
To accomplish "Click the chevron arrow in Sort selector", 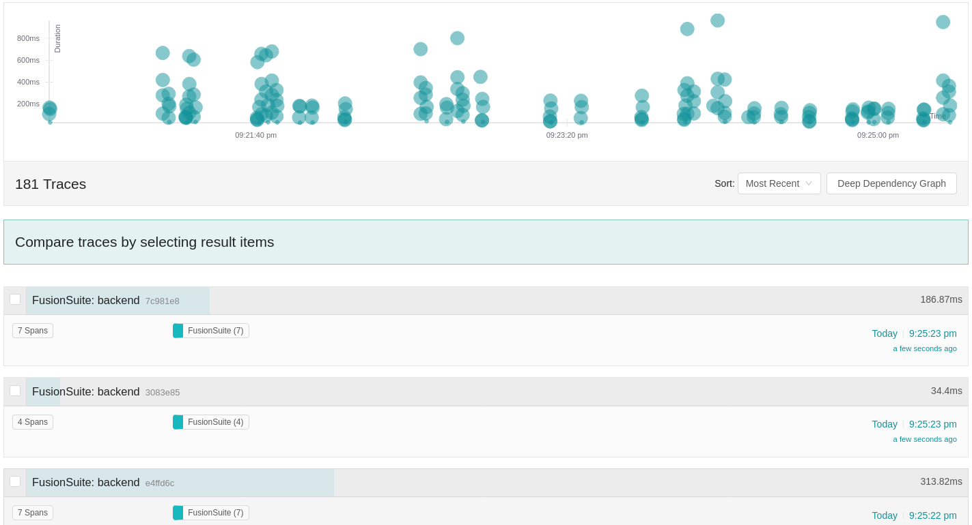I will pos(809,183).
